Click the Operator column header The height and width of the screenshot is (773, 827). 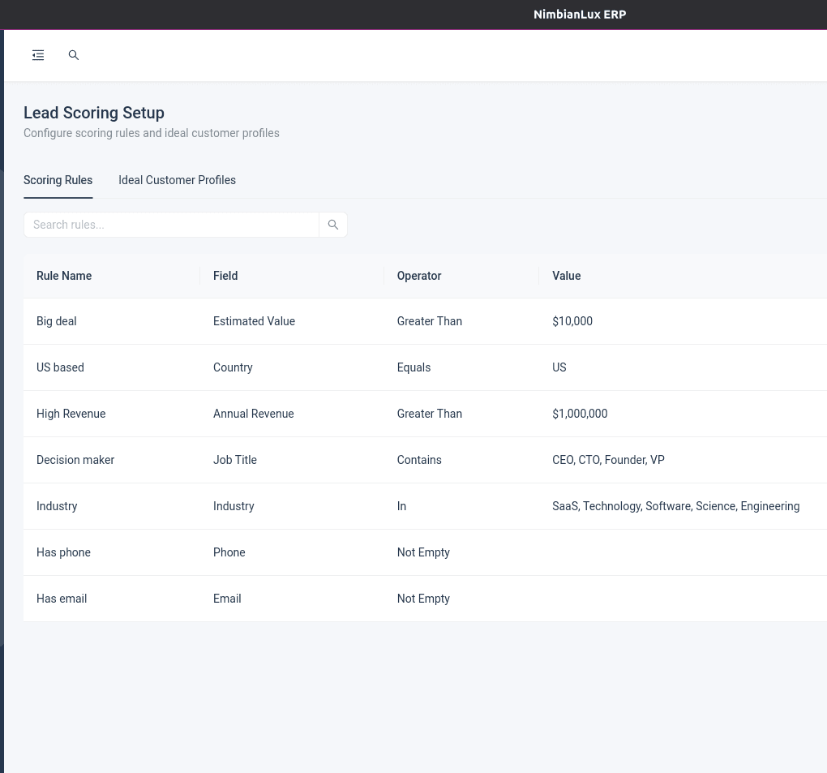419,276
